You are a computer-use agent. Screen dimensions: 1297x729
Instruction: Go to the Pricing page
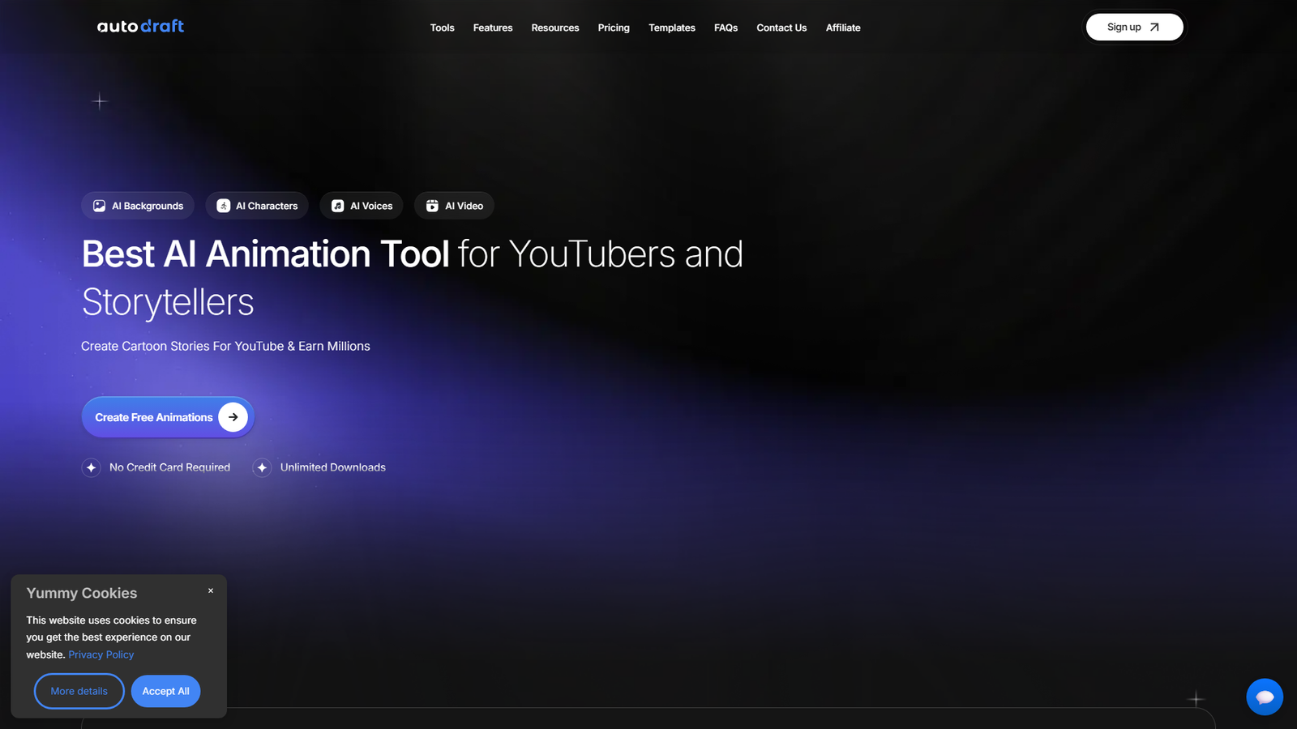(614, 28)
